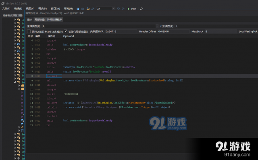Click the stloc.0 opcode in row 10

[x=51, y=85]
